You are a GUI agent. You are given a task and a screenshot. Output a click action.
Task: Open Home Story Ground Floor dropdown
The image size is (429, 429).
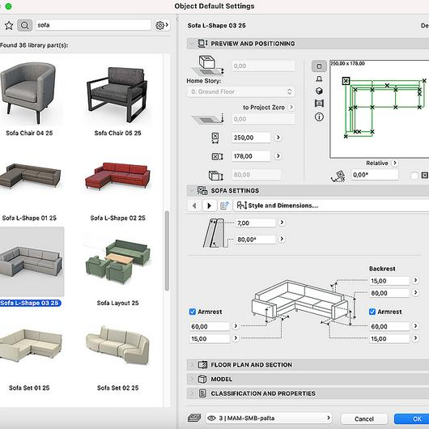(x=241, y=91)
